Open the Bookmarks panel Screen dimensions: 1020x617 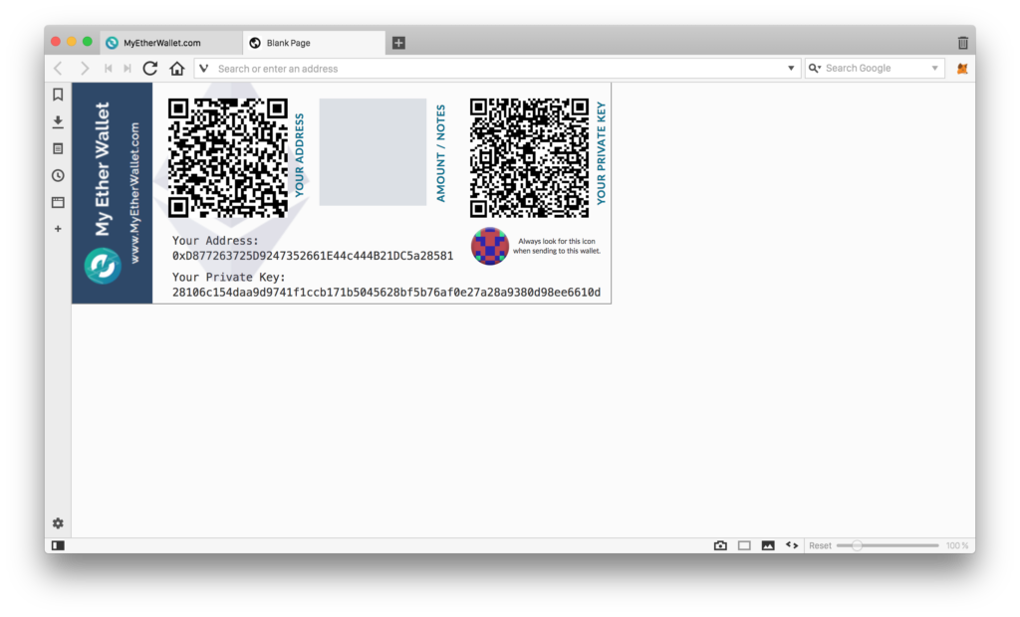(58, 95)
